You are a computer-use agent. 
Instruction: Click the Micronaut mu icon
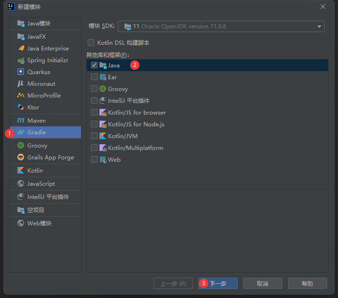pyautogui.click(x=21, y=83)
